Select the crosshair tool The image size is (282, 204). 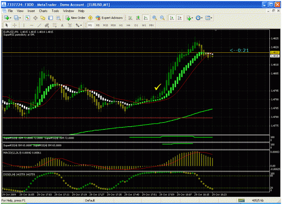pyautogui.click(x=15, y=25)
